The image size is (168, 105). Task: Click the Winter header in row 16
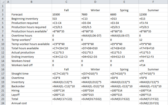click(95, 69)
